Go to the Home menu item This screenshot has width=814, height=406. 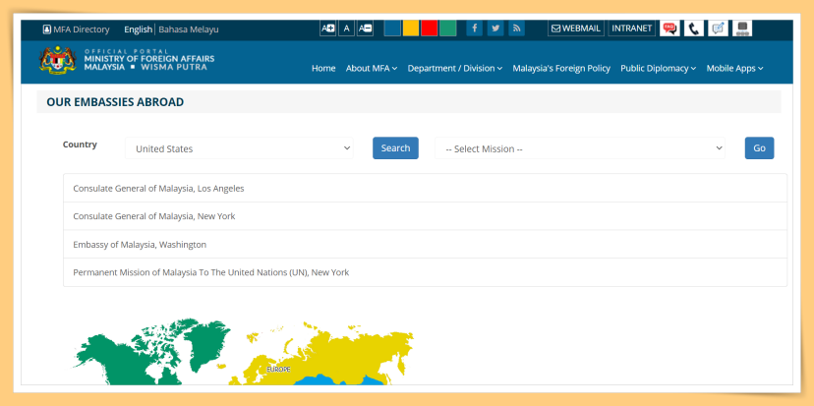pos(323,68)
